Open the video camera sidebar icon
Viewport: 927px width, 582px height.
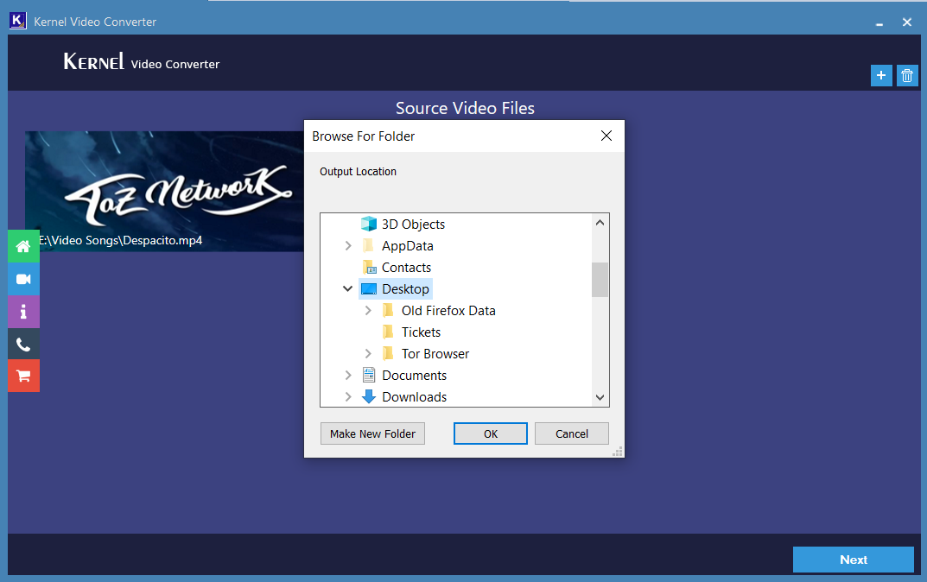[x=23, y=279]
